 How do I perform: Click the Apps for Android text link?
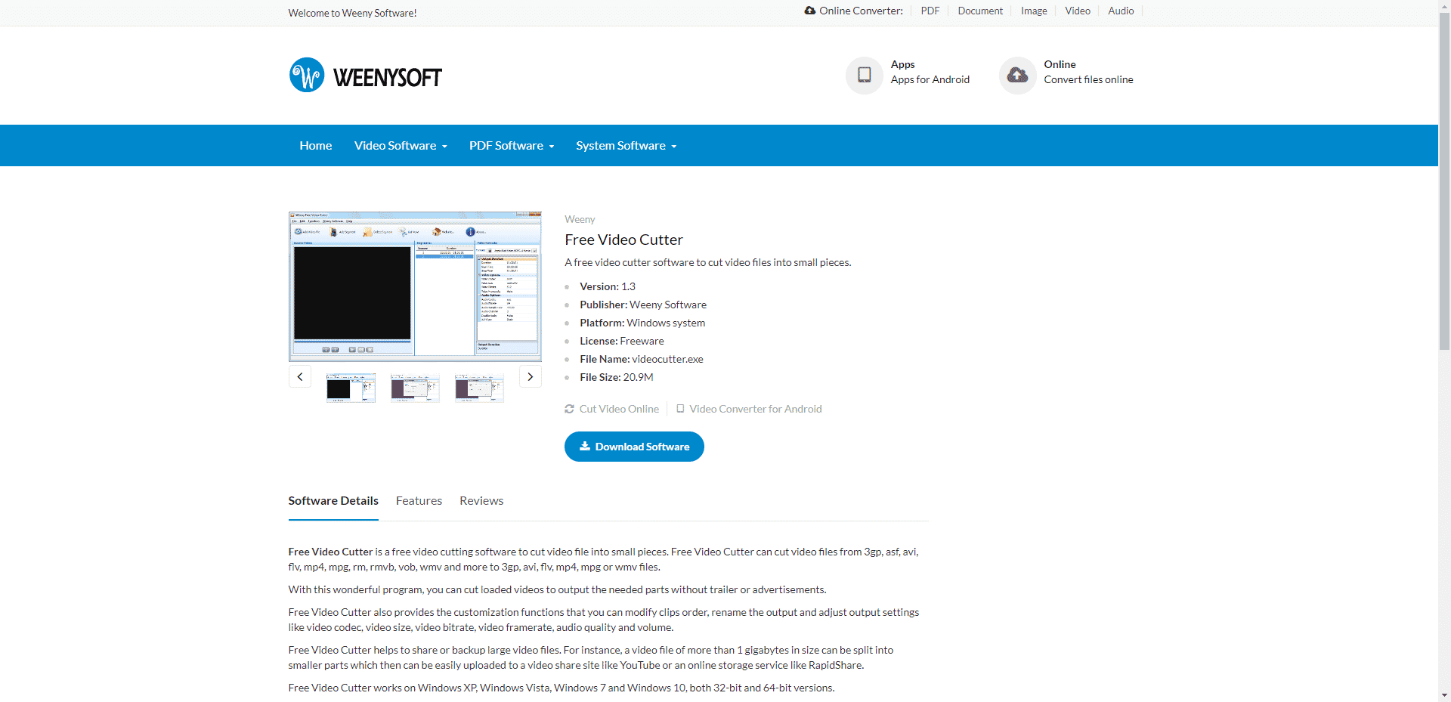pos(930,79)
